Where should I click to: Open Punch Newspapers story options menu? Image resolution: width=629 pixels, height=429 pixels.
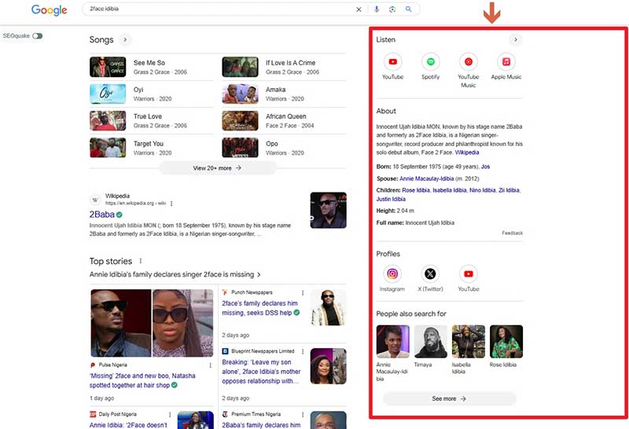point(303,293)
